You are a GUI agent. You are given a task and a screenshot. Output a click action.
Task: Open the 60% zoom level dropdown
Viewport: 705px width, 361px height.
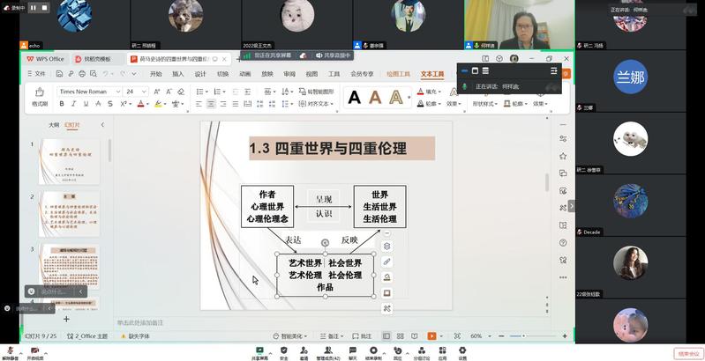[x=479, y=336]
